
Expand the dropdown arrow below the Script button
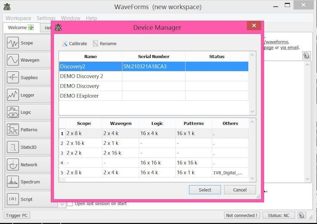coord(62,204)
